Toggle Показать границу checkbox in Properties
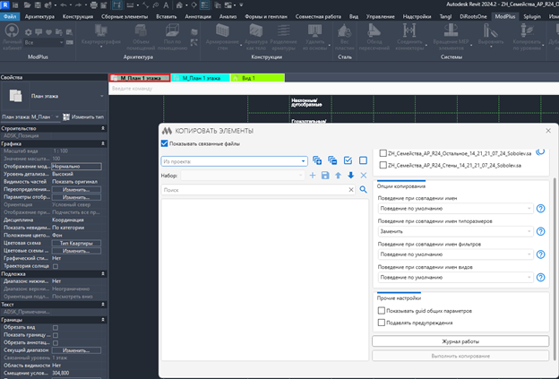Viewport: 559px width, 379px height. click(x=56, y=335)
